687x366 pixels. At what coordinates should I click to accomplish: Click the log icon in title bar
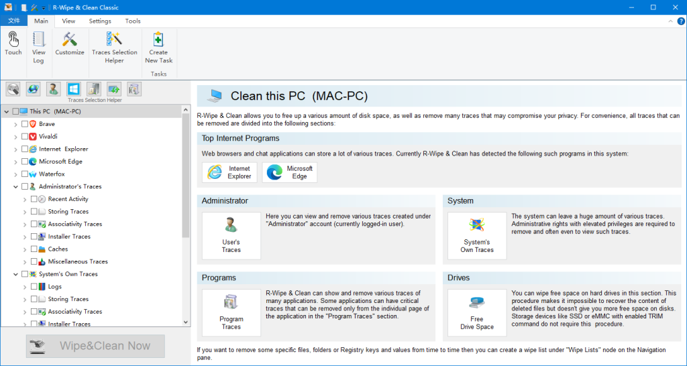(24, 7)
